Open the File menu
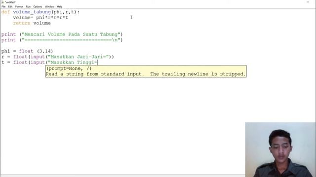Image resolution: width=316 pixels, height=177 pixels. (x=3, y=6)
